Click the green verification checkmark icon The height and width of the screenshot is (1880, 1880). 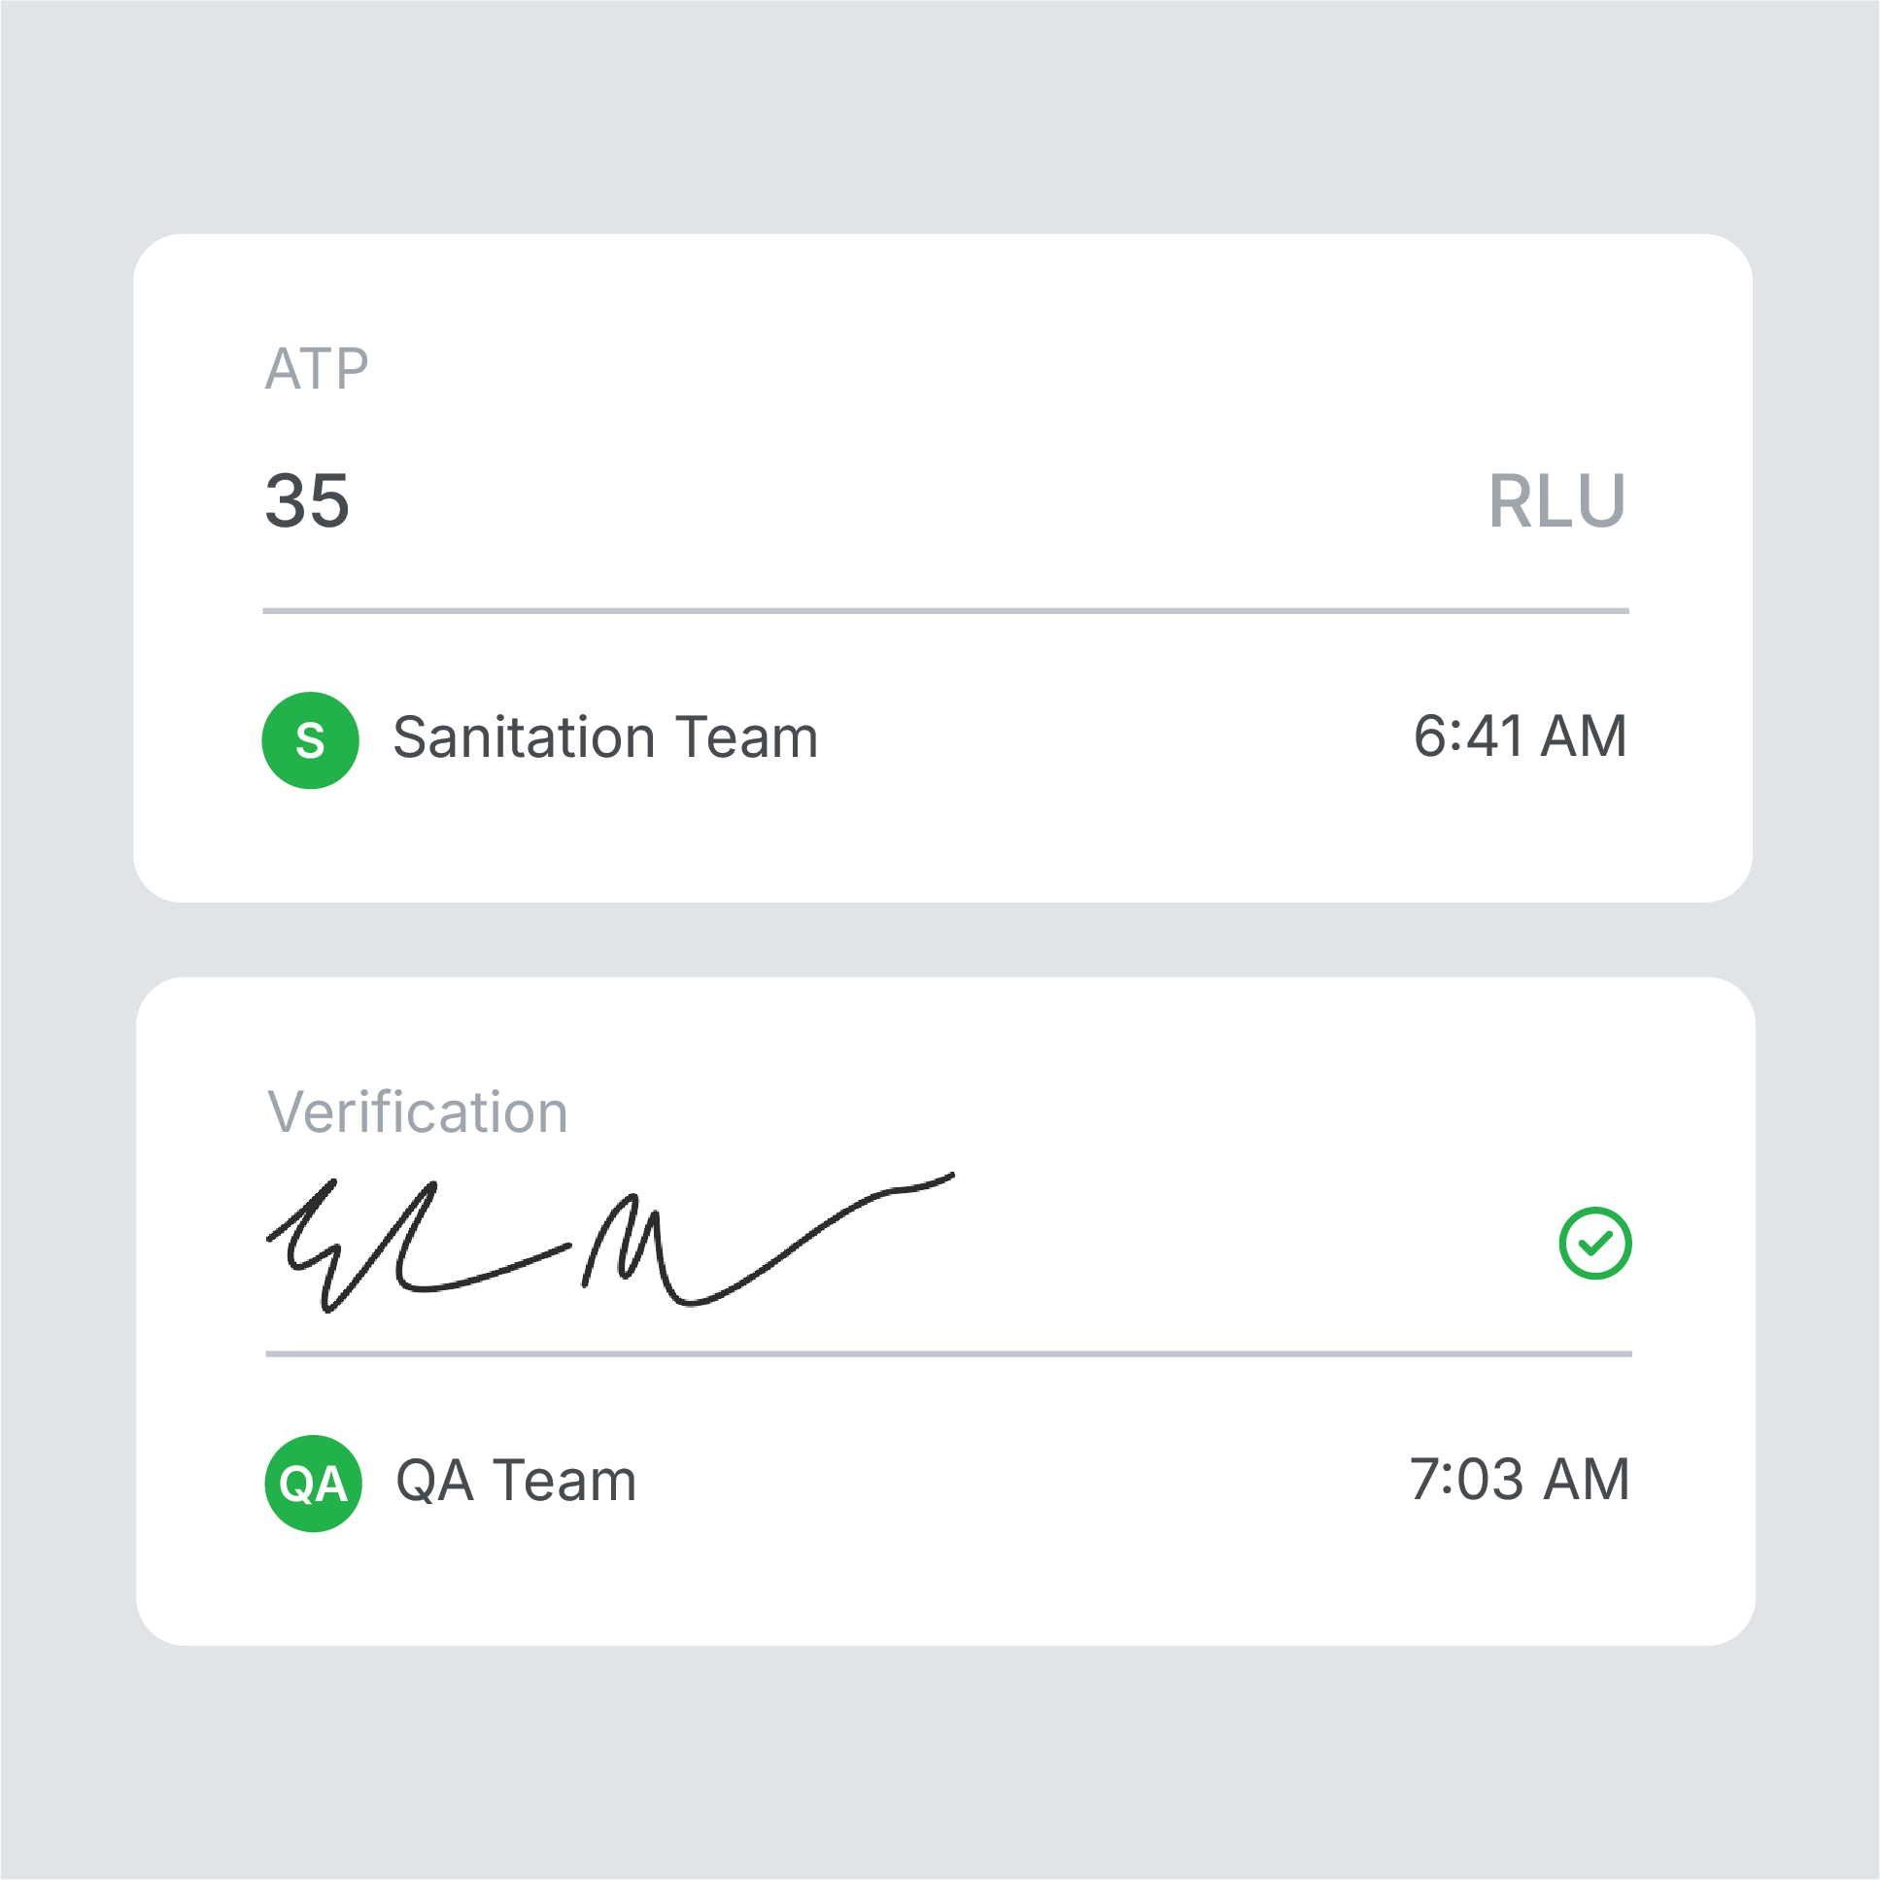tap(1595, 1244)
